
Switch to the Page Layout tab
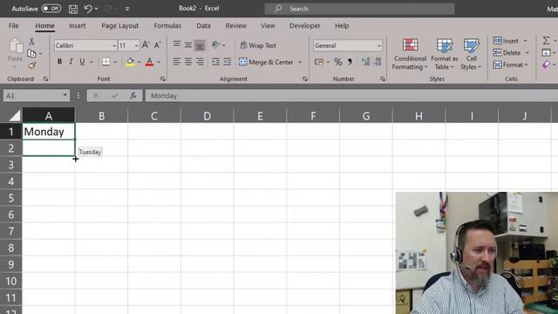point(120,25)
